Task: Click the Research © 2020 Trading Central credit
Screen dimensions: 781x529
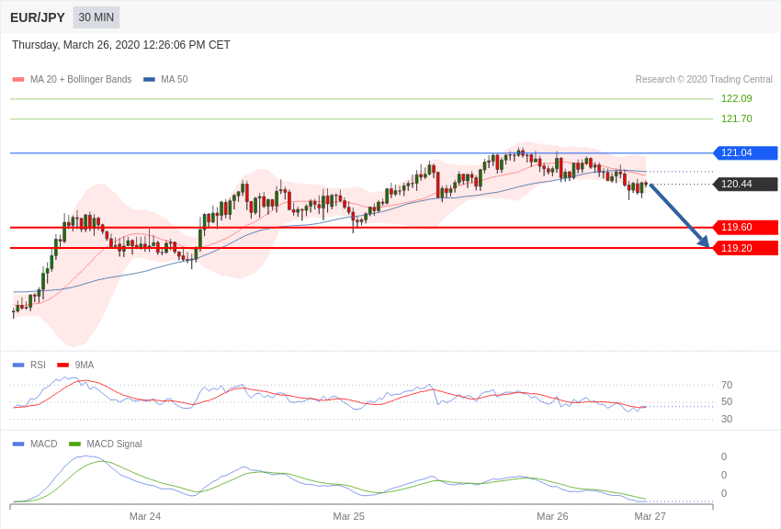Action: click(704, 79)
